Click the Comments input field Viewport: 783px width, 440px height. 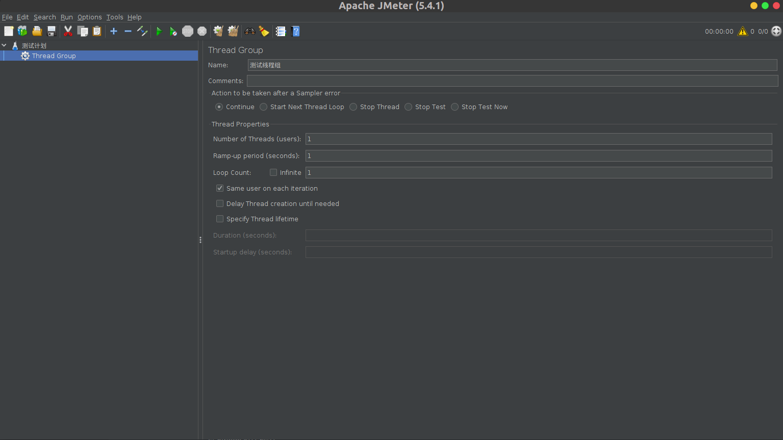coord(513,81)
